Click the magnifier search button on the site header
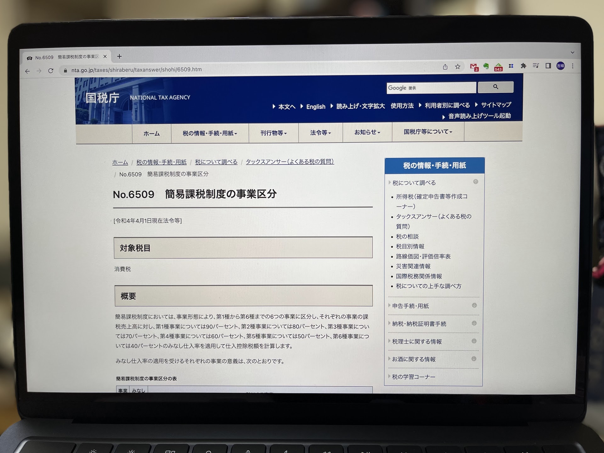Screen dimensions: 604x453 tap(495, 87)
